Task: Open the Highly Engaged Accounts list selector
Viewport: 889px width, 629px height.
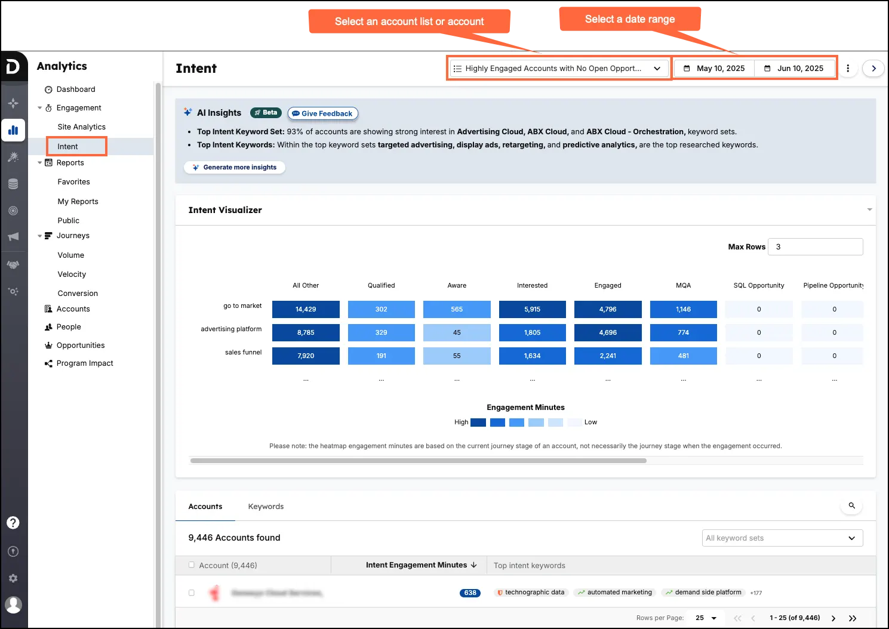Action: coord(558,68)
